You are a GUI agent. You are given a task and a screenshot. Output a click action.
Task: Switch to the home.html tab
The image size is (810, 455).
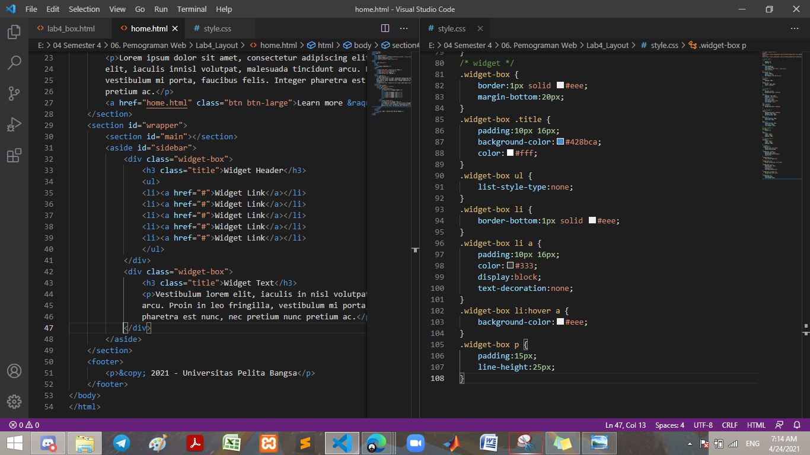149,28
